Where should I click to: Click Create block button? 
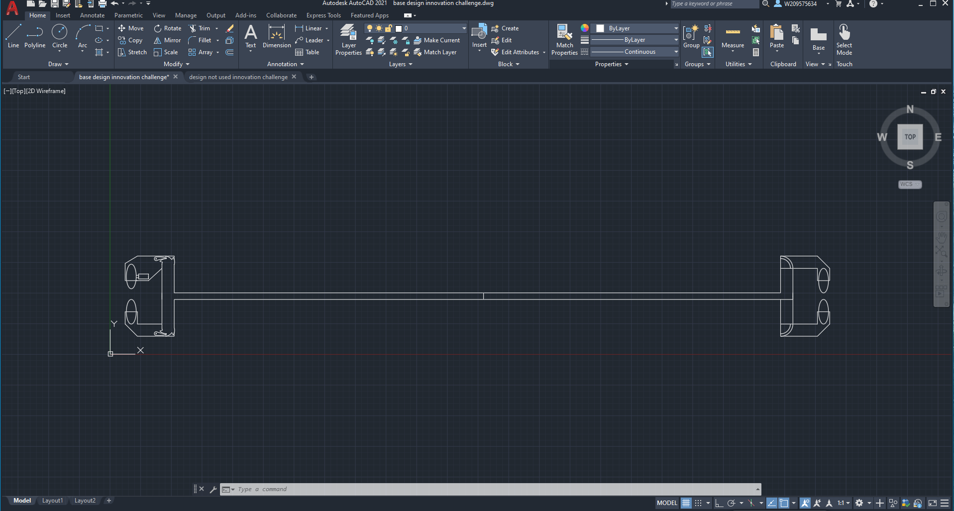click(x=505, y=28)
